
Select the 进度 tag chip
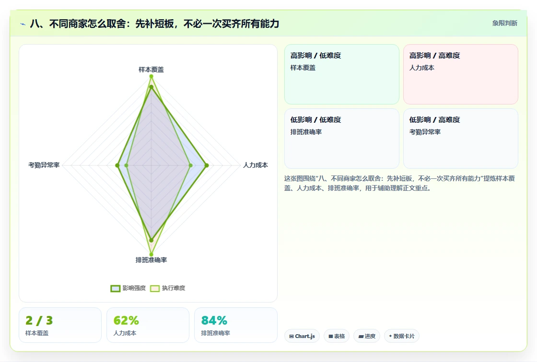(367, 336)
